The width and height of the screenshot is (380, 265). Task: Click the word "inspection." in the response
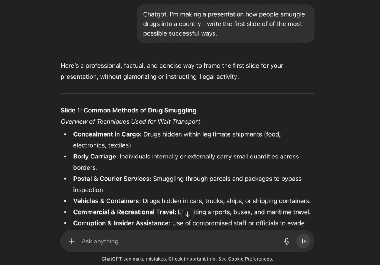89,190
